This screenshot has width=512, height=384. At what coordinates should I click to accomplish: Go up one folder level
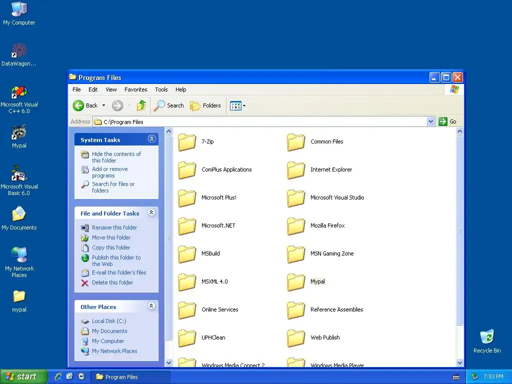[141, 105]
